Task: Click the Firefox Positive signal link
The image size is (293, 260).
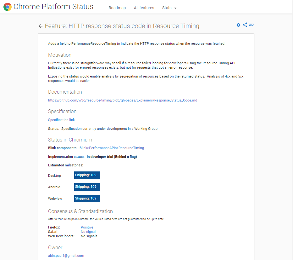Action: tap(87, 227)
